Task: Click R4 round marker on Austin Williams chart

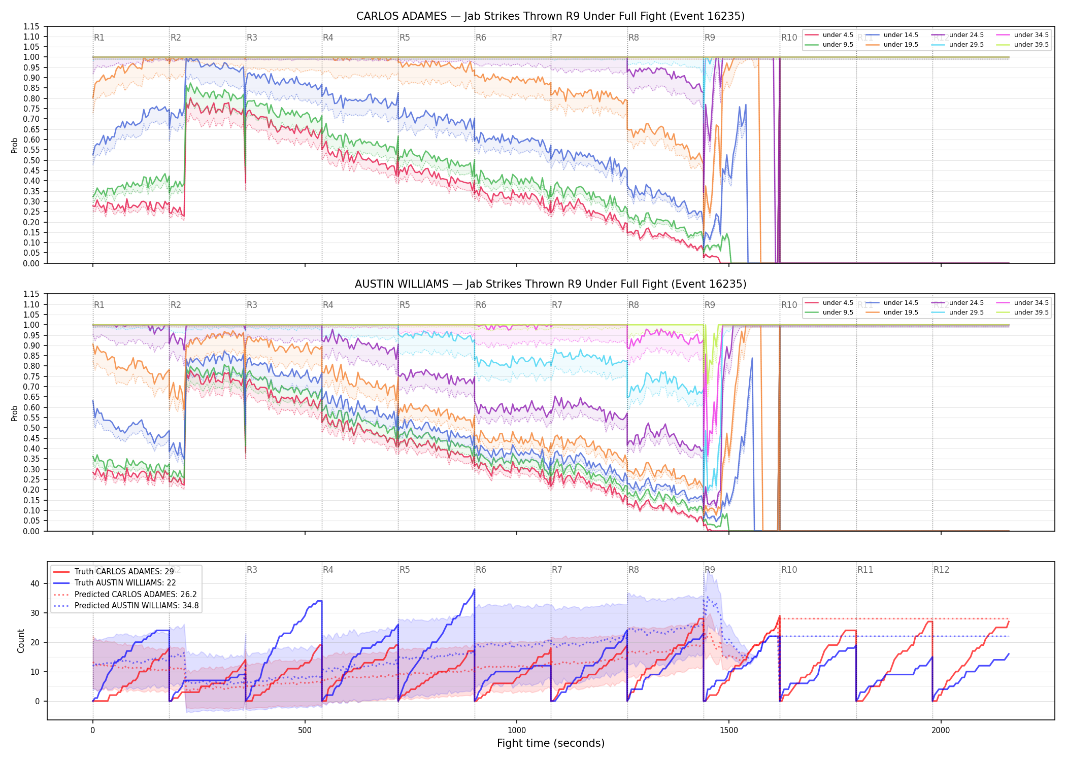Action: (x=328, y=305)
